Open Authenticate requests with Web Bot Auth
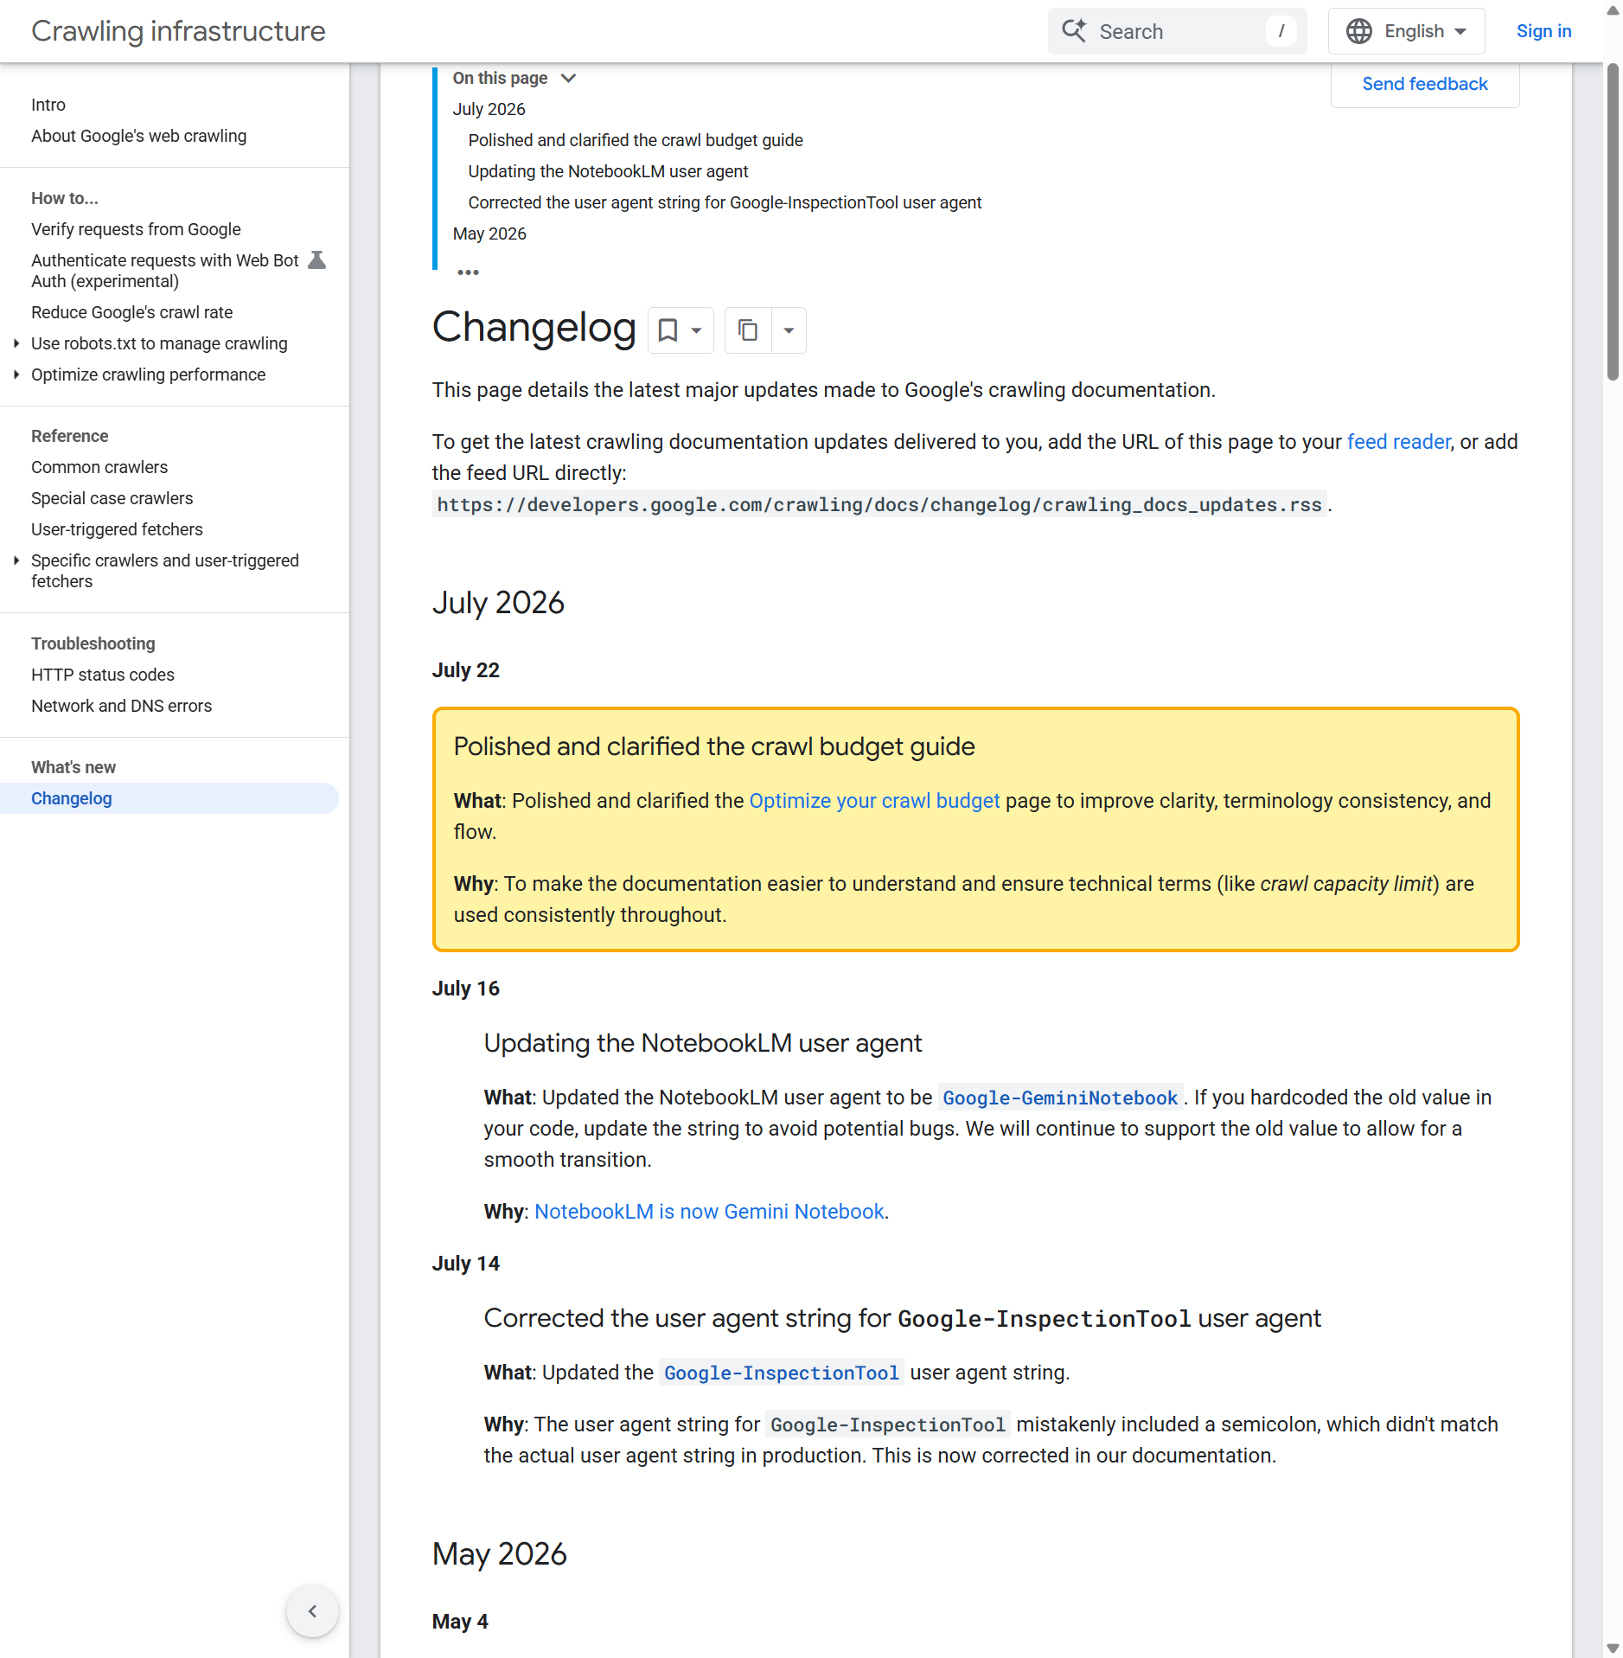The height and width of the screenshot is (1658, 1623). click(165, 271)
